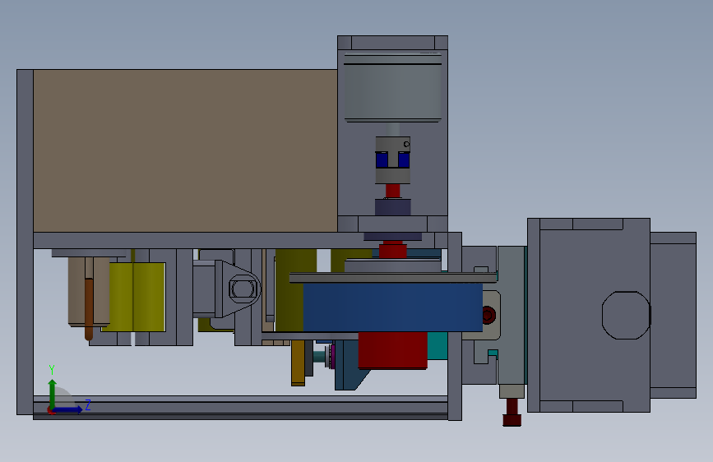Pick the teal part beside the red block

point(438,345)
